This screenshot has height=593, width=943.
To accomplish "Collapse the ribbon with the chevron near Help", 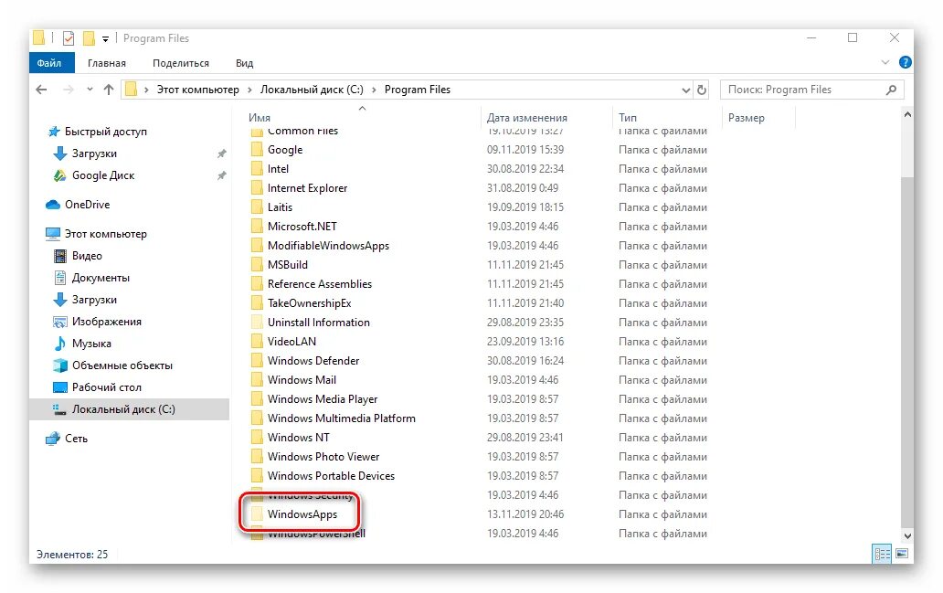I will tap(884, 62).
